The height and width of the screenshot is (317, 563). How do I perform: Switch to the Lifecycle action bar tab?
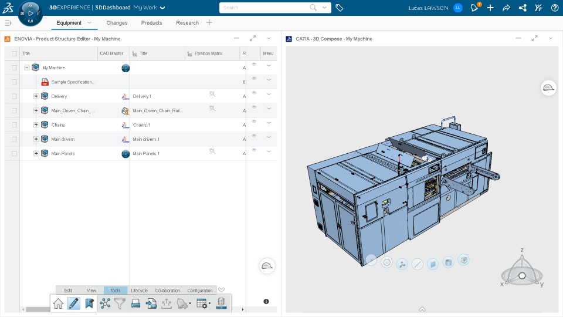pyautogui.click(x=140, y=291)
